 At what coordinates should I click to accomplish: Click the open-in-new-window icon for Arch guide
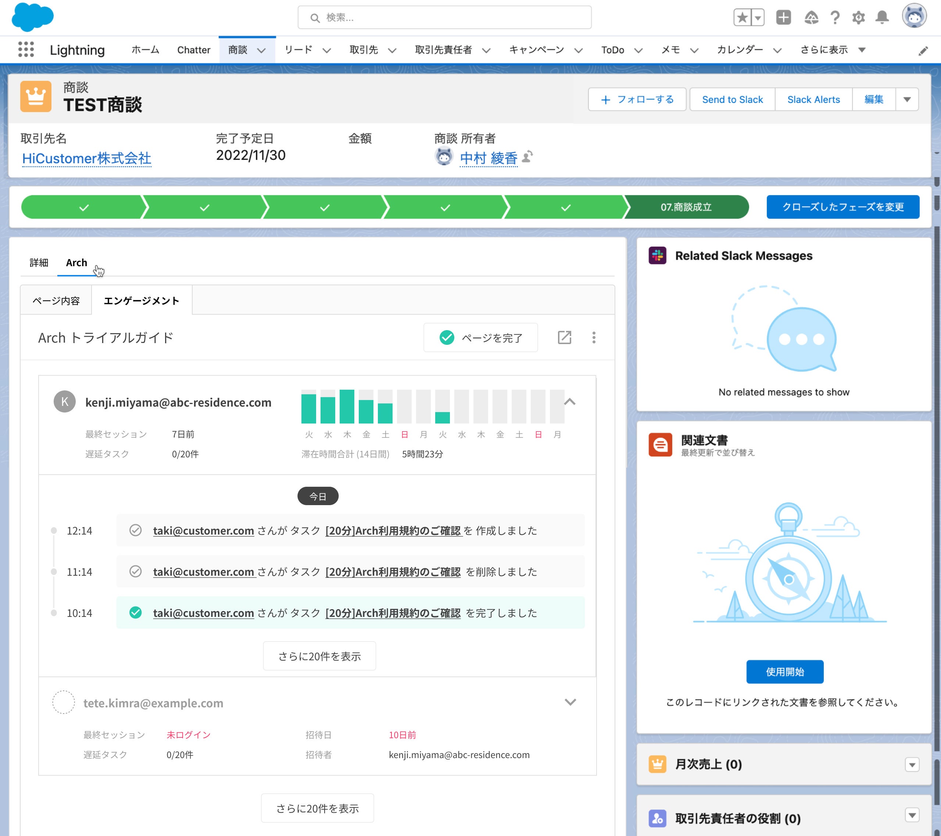[564, 337]
